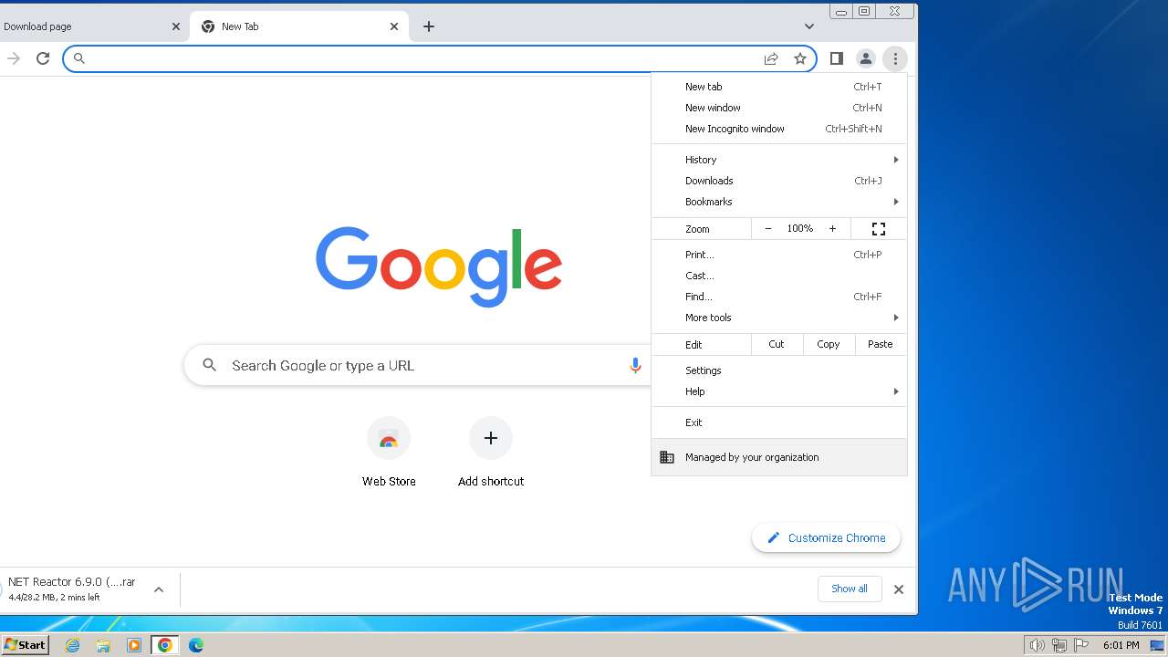Click the forward navigation arrow
The width and height of the screenshot is (1168, 657).
click(14, 58)
